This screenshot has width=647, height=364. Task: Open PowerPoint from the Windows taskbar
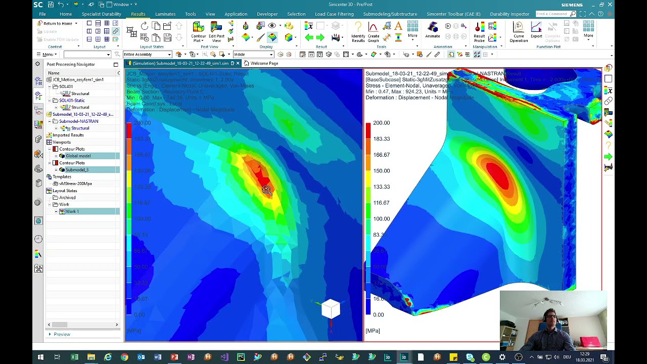tap(174, 357)
